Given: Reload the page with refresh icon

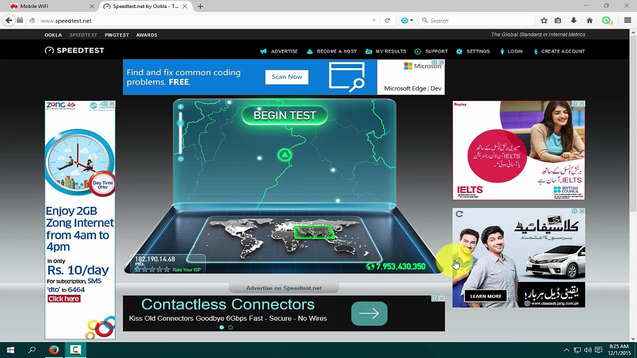Looking at the screenshot, I should [x=387, y=20].
